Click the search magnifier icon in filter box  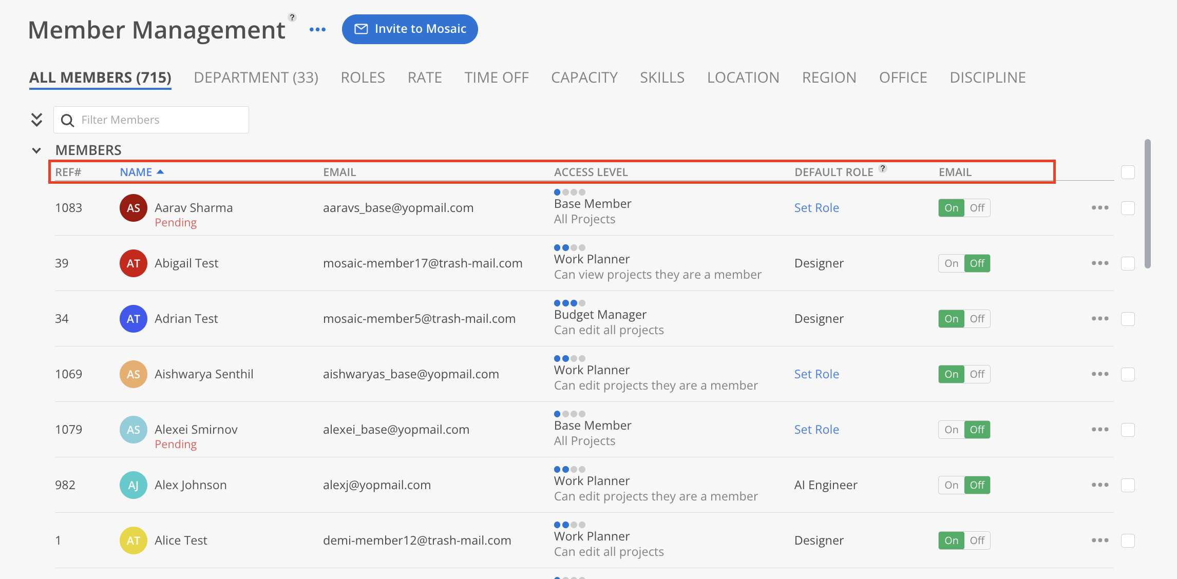point(67,120)
